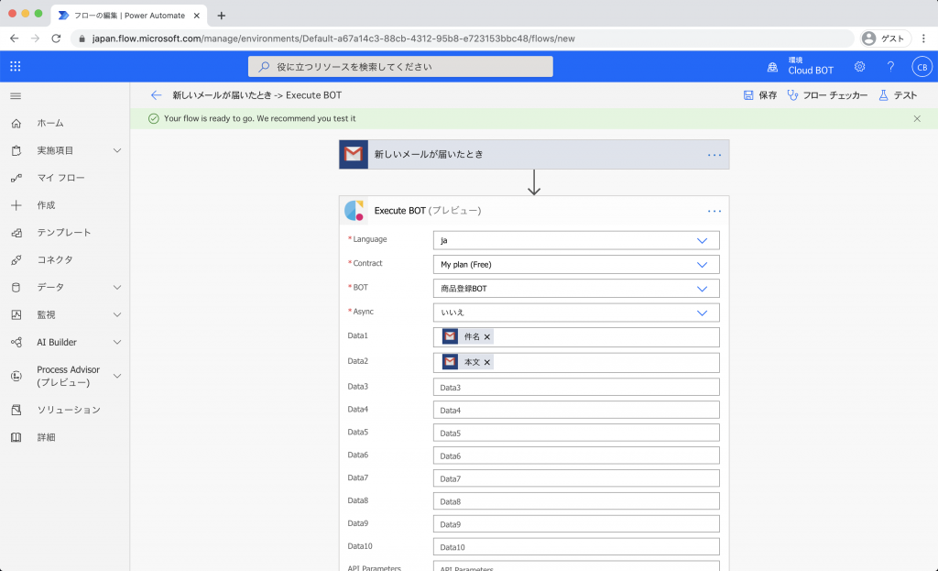Open settings gear in header

coord(859,66)
